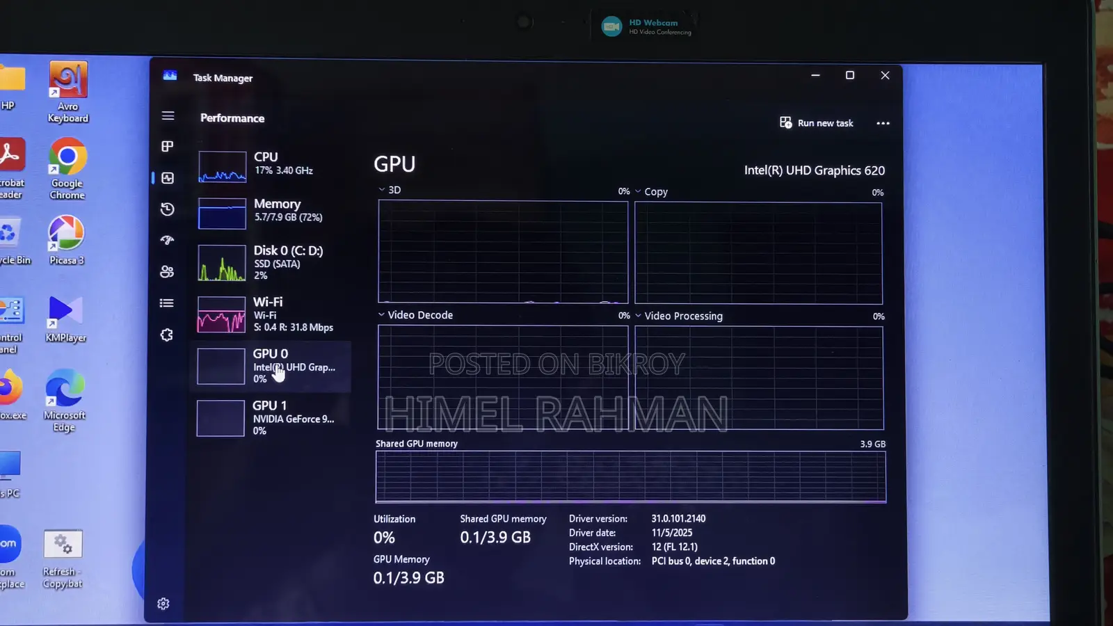Select the Memory performance entry
The image size is (1113, 626).
(271, 212)
